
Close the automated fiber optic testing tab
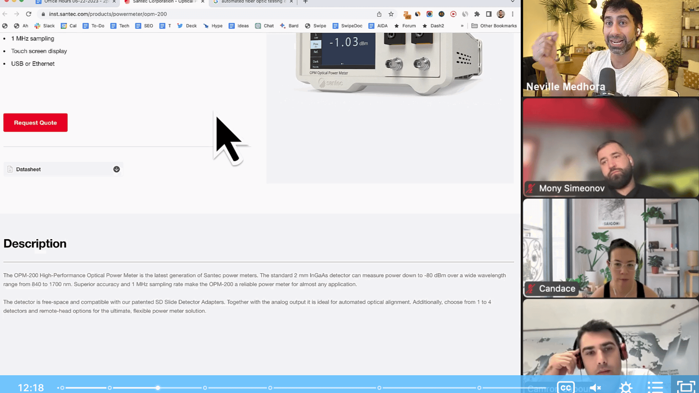pos(291,2)
